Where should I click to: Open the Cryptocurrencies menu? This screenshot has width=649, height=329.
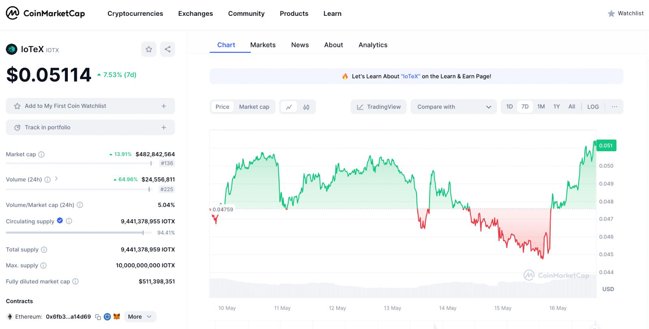[135, 14]
